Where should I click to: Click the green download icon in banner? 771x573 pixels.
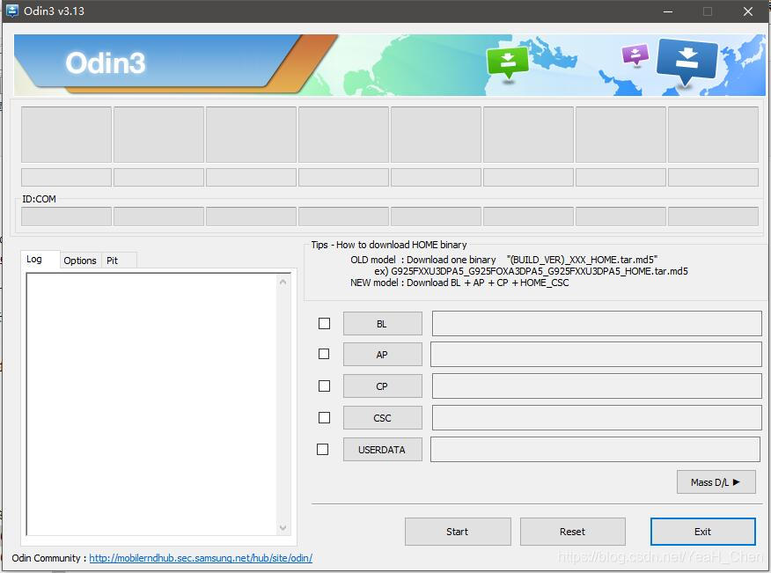(508, 63)
